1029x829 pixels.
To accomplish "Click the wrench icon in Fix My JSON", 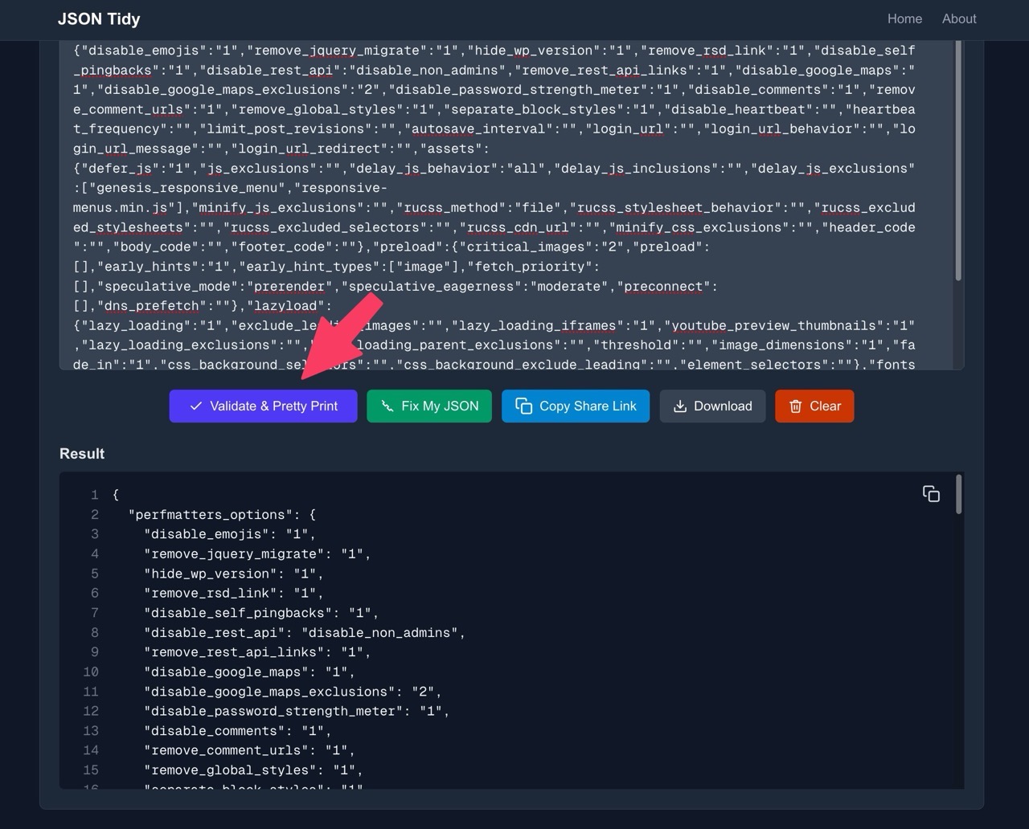I will pyautogui.click(x=387, y=406).
